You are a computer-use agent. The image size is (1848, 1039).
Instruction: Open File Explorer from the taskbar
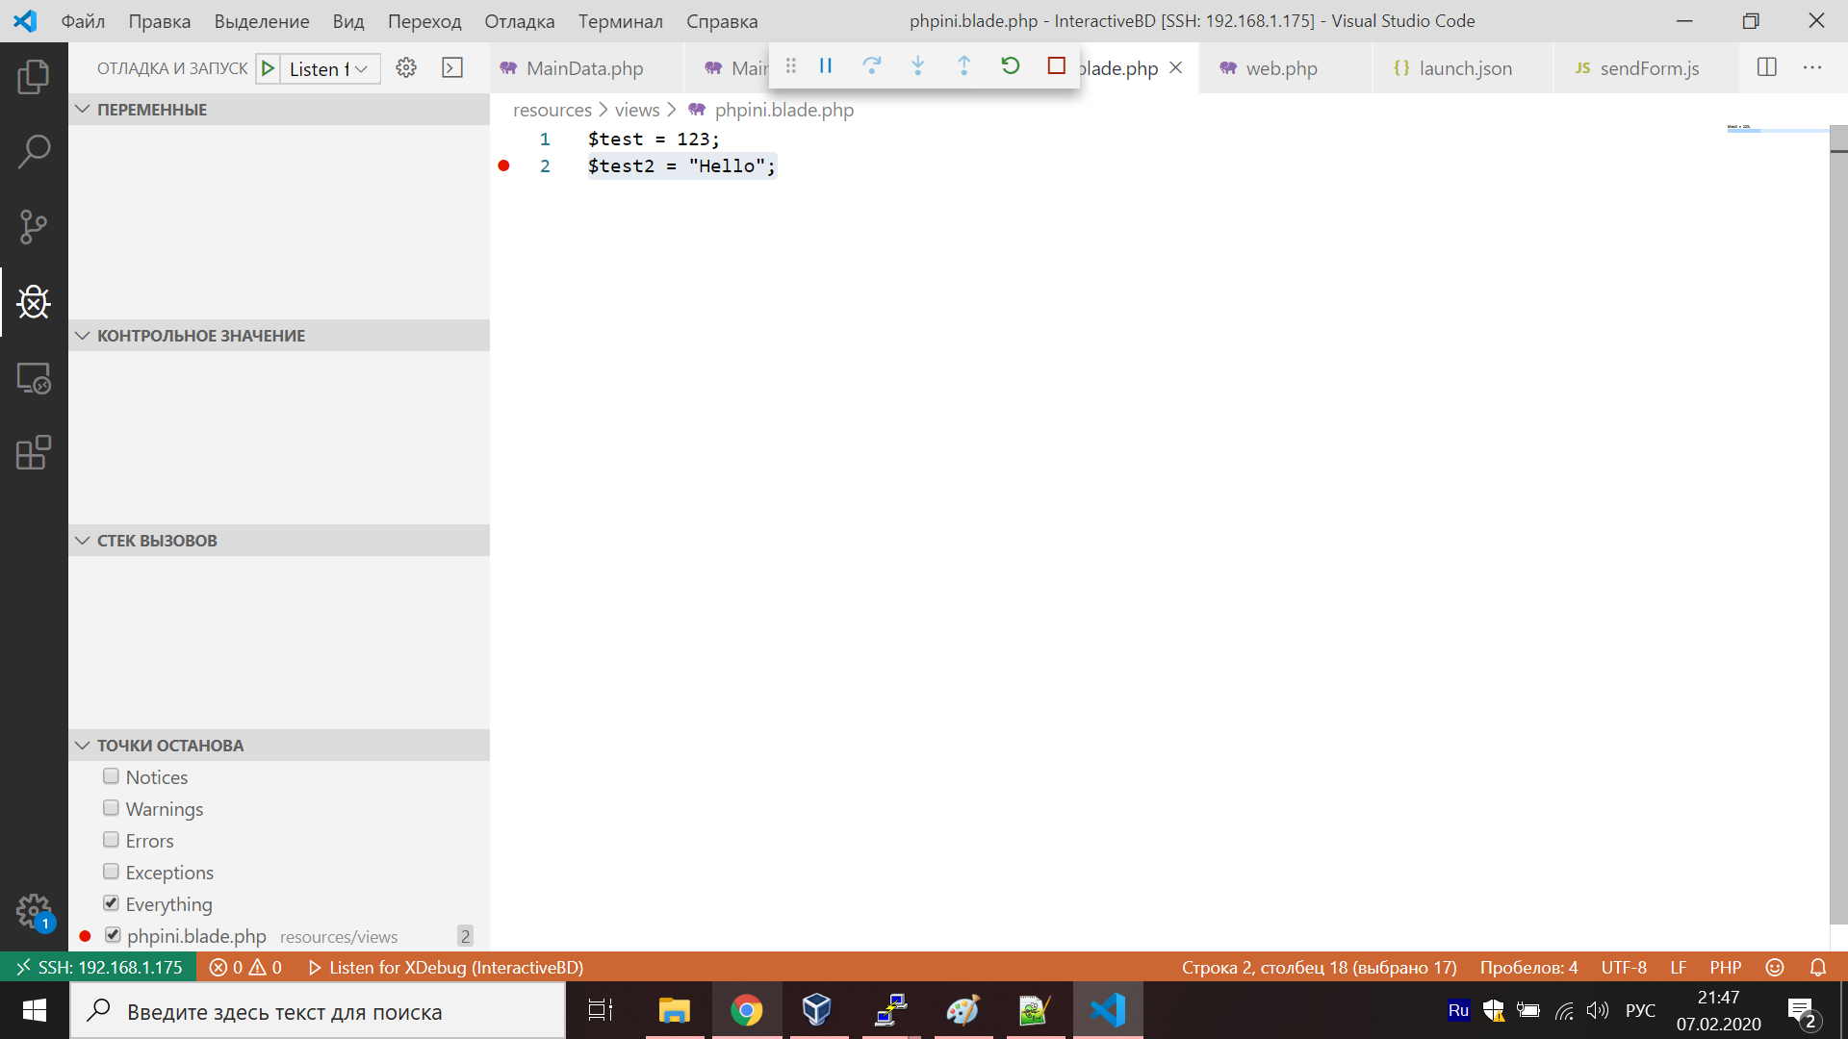tap(674, 1011)
